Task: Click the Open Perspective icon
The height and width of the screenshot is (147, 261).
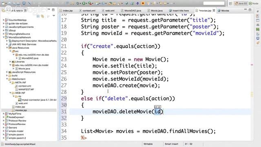Action: coord(230,3)
